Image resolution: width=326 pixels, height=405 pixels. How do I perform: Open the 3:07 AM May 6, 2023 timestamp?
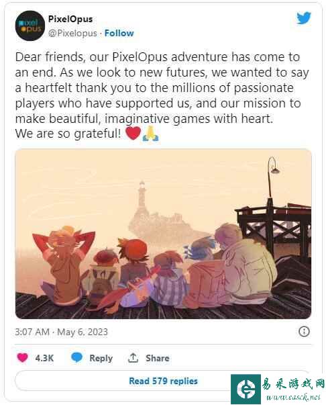click(x=62, y=332)
